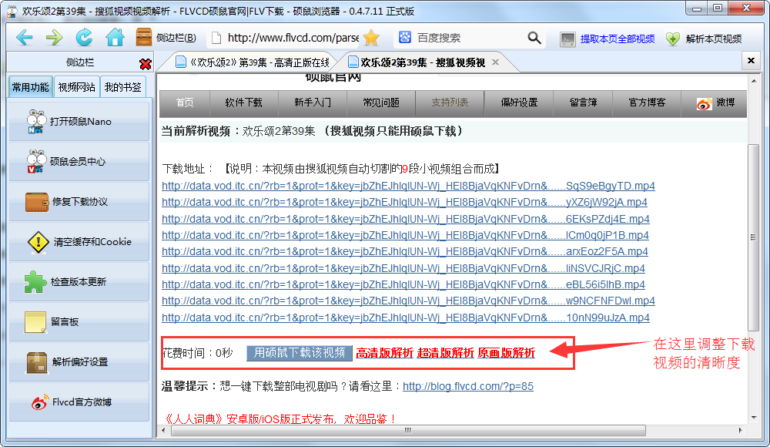Open the 百度搜索 search engine icon
This screenshot has width=770, height=447.
pyautogui.click(x=405, y=37)
